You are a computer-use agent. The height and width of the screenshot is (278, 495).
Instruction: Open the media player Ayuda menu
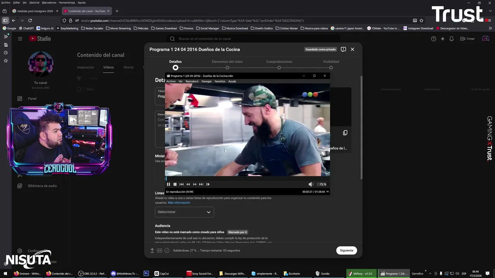[232, 81]
